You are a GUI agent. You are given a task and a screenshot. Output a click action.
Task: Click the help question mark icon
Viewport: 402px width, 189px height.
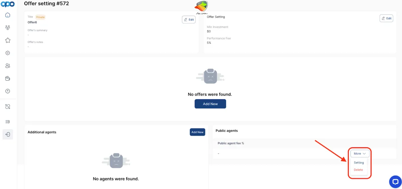(8, 91)
